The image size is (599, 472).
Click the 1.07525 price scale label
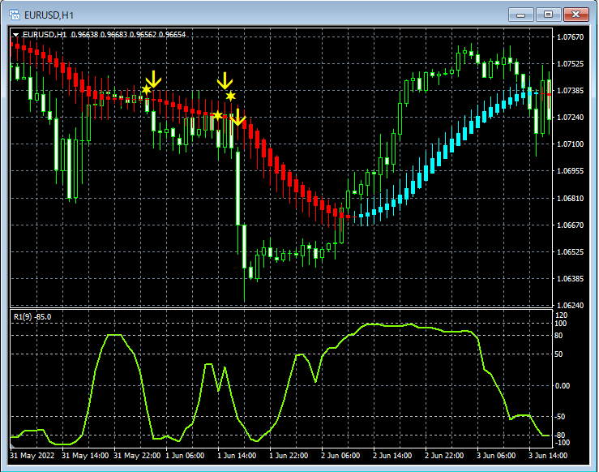(x=571, y=64)
